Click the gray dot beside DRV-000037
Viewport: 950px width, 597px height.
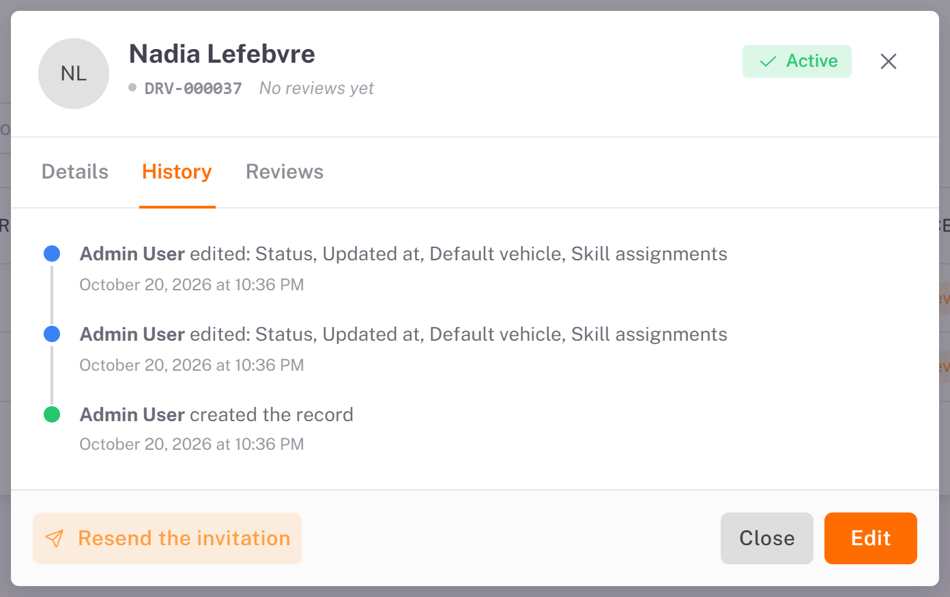(132, 87)
